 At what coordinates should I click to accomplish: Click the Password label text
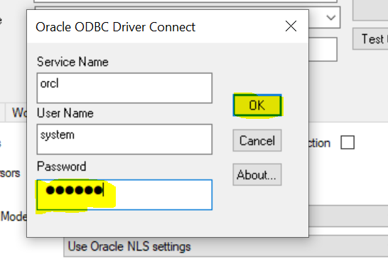point(61,167)
